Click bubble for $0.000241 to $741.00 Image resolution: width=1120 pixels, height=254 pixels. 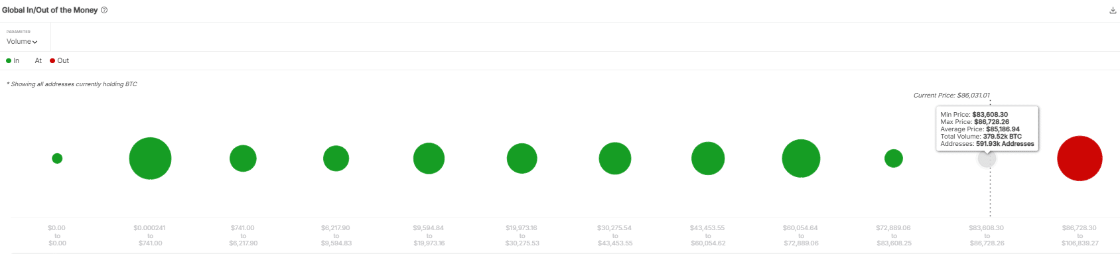tap(150, 159)
